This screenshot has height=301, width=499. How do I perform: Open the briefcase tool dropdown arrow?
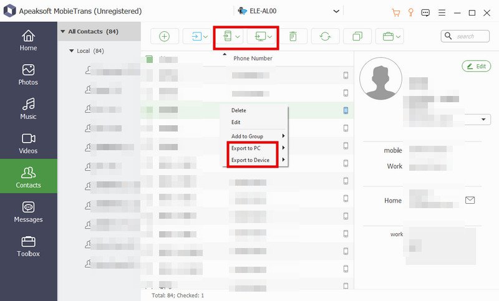[x=398, y=37]
